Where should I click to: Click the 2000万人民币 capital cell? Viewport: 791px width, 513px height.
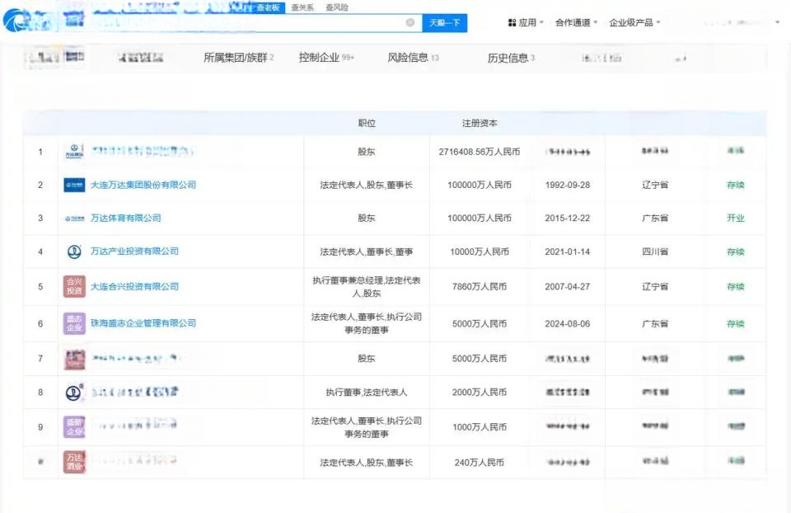coord(480,393)
